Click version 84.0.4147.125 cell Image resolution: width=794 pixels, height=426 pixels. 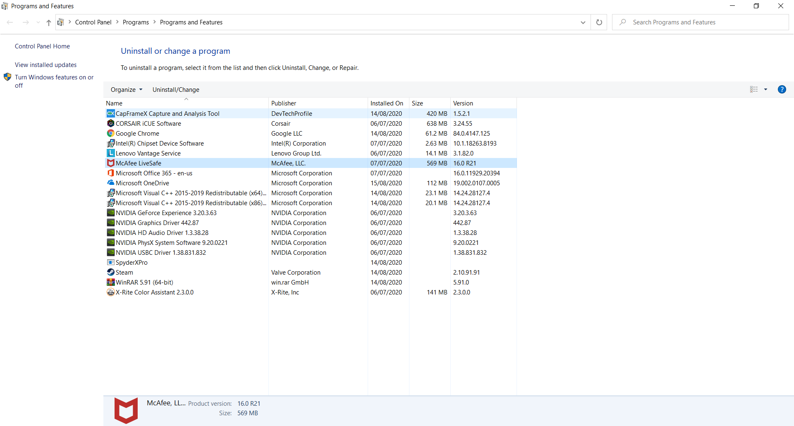point(471,134)
